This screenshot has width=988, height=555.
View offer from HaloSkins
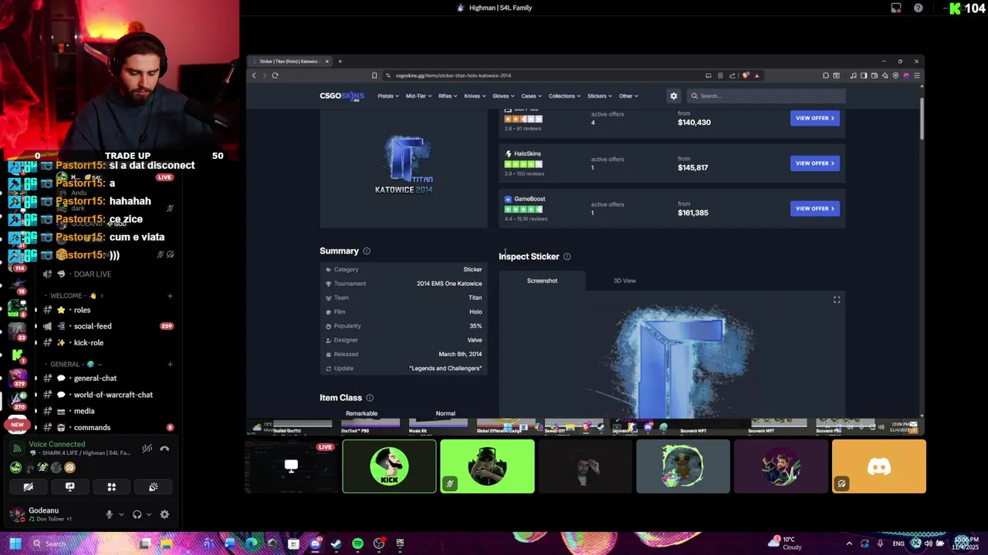coord(814,163)
